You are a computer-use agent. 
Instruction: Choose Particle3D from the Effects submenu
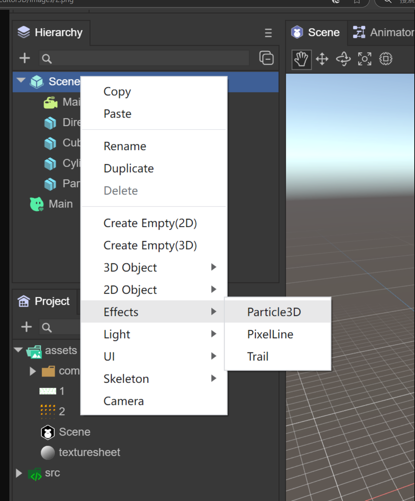click(273, 312)
